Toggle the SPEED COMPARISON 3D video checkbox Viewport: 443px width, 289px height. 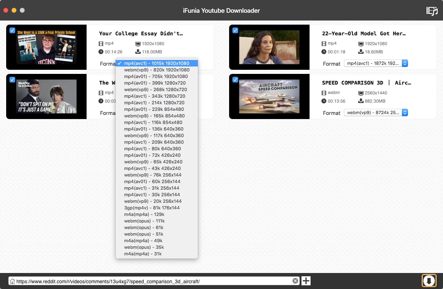235,80
